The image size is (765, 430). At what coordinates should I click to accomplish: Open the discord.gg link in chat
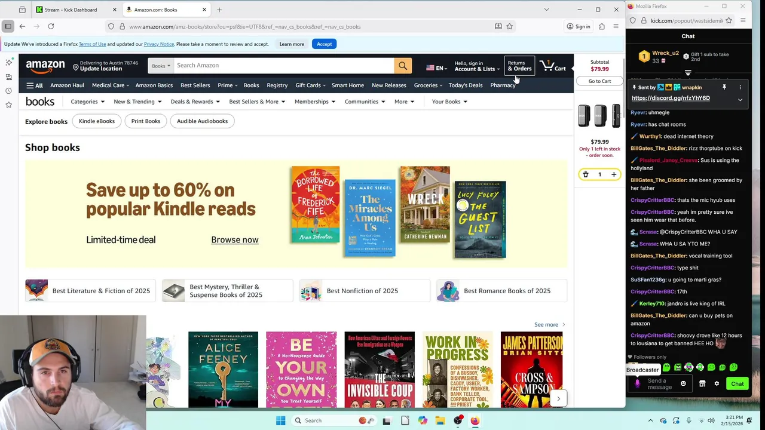tap(671, 98)
